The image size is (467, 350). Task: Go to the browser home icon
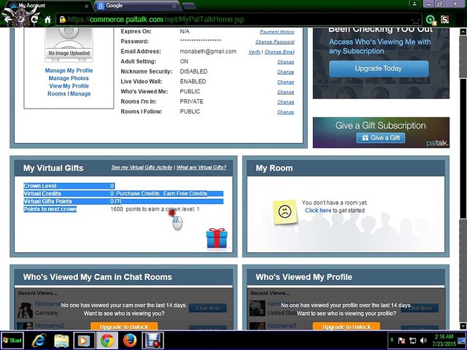pos(47,20)
